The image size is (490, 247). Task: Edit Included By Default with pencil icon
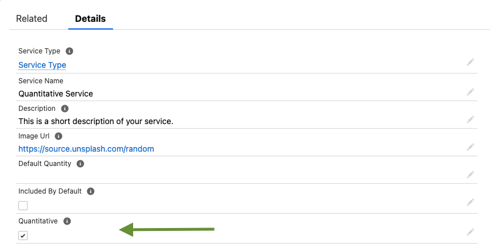[470, 202]
